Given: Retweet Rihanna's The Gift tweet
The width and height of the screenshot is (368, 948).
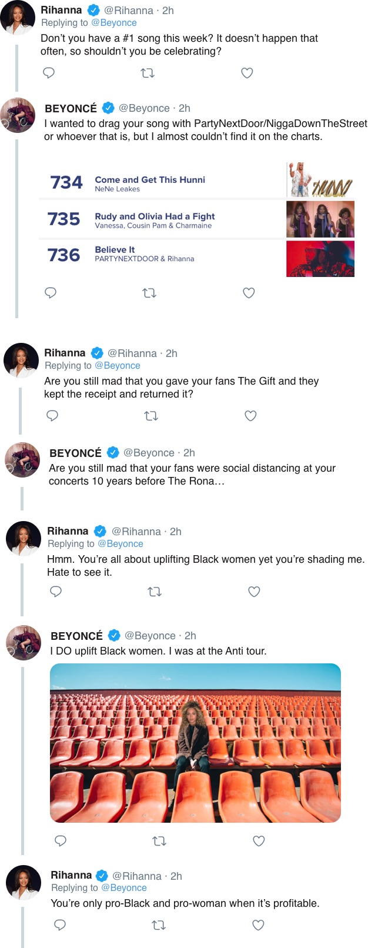Looking at the screenshot, I should click(x=151, y=416).
